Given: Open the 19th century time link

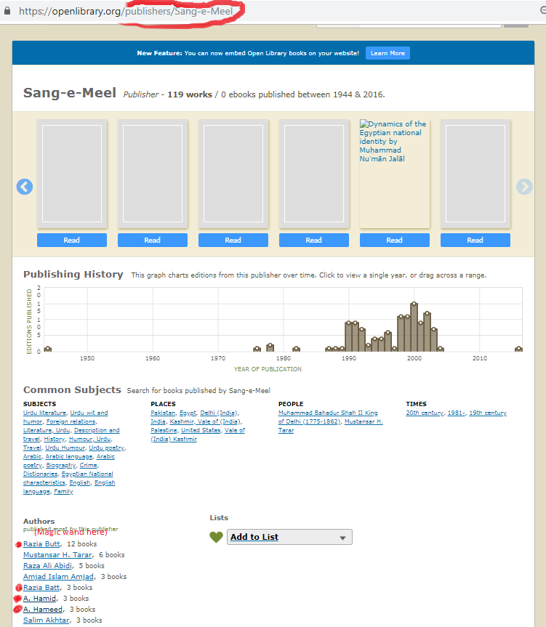Looking at the screenshot, I should coord(488,413).
